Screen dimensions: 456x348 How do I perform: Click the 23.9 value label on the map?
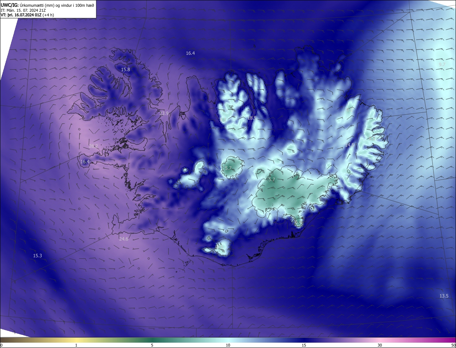[164, 114]
